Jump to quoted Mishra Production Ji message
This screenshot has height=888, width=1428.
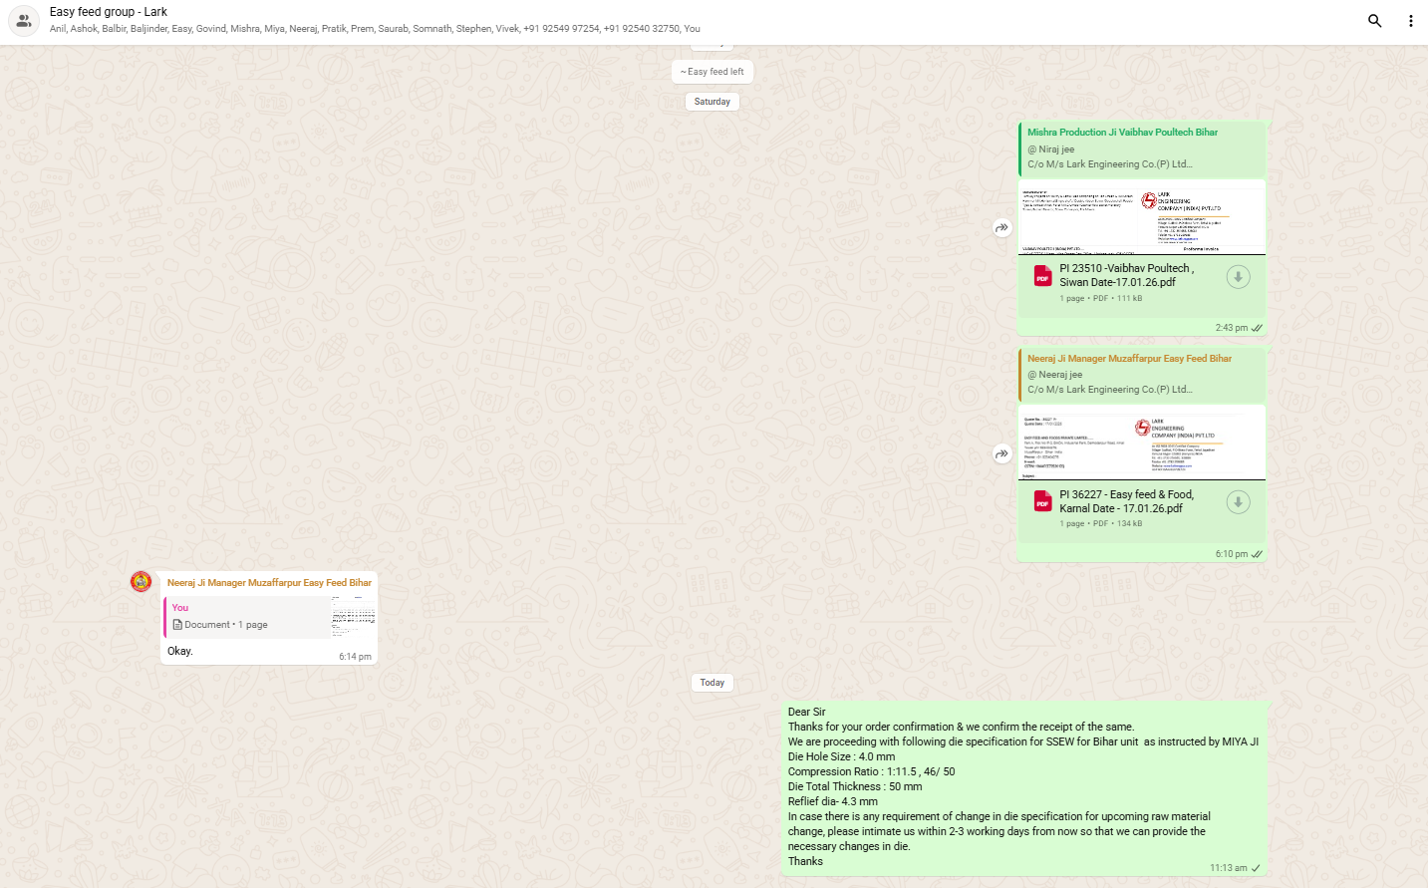click(x=1141, y=148)
